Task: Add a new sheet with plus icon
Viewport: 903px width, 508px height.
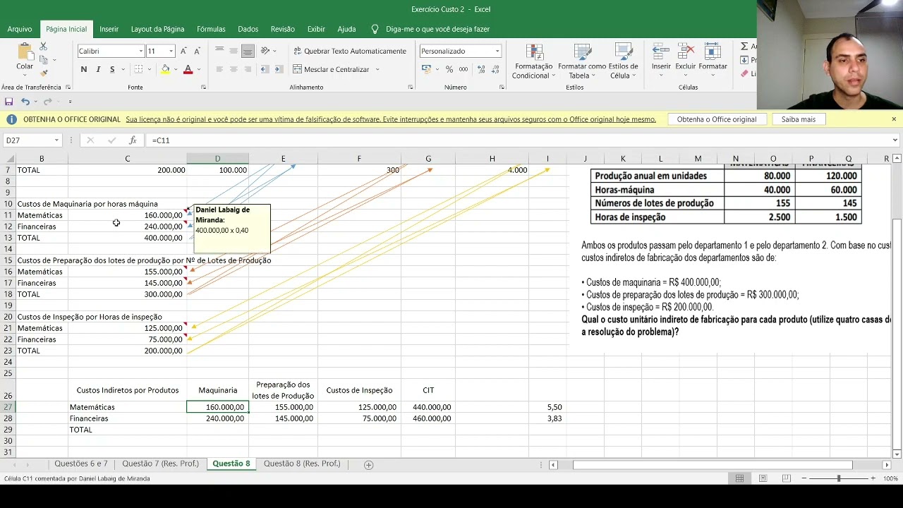Action: 368,465
